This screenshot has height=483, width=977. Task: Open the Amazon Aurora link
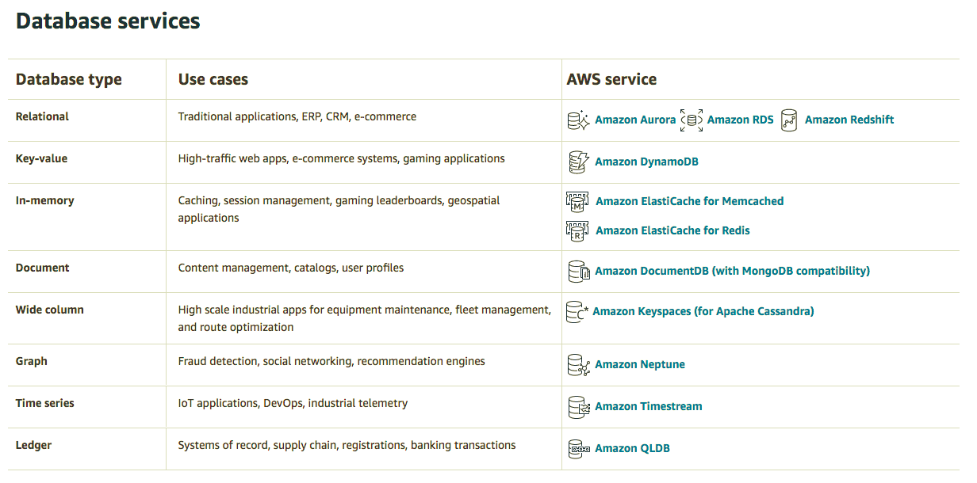point(635,120)
